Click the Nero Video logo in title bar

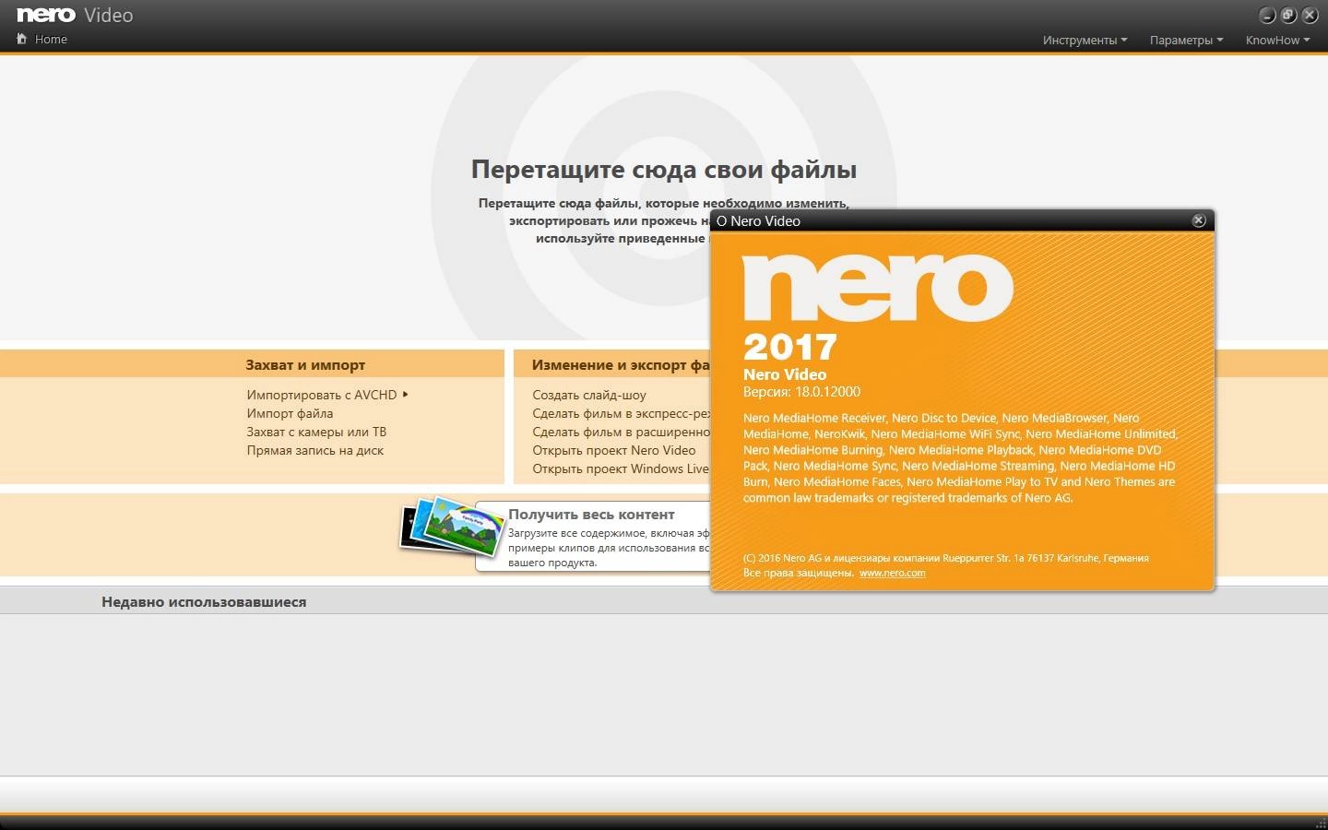(75, 15)
